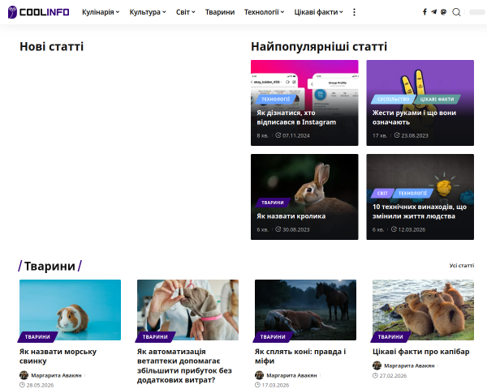Open the Viber social icon
Screen dimensions: 487x389
click(443, 12)
